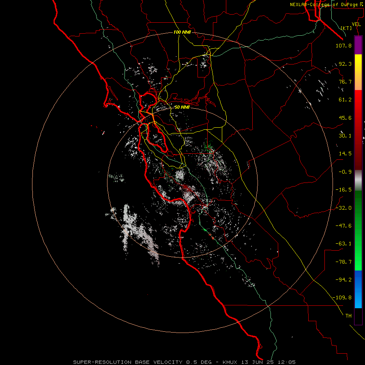Image resolution: width=365 pixels, height=365 pixels.
Task: Select the purple segment of velocity scale
Action: point(358,45)
